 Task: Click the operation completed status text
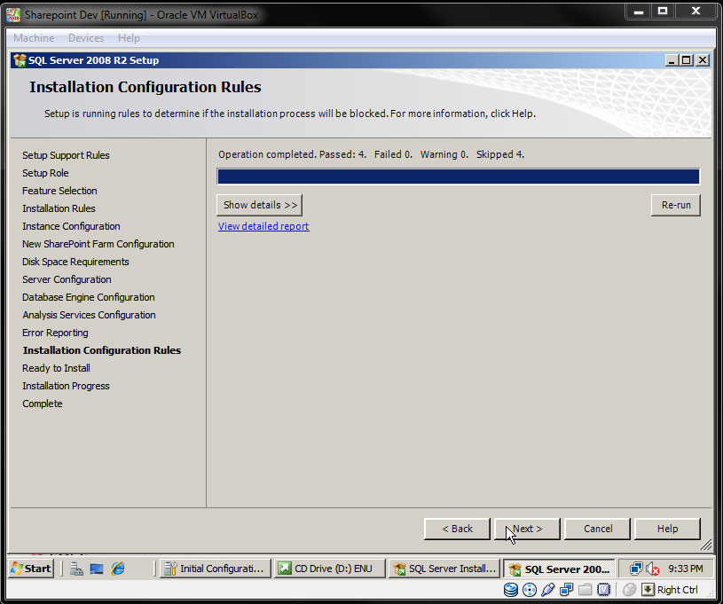pyautogui.click(x=371, y=154)
